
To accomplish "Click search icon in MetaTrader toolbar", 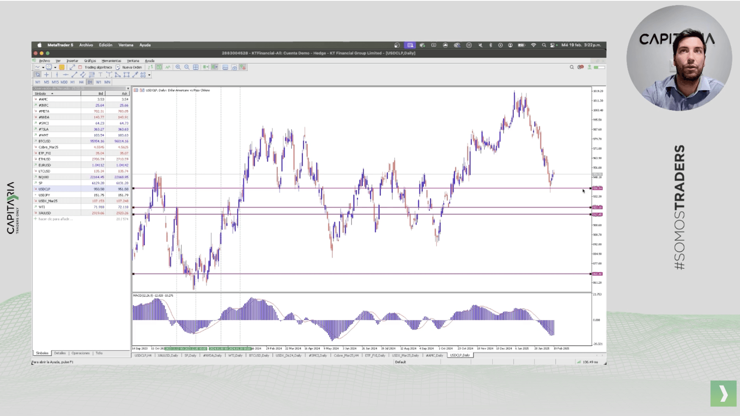I will pyautogui.click(x=572, y=67).
